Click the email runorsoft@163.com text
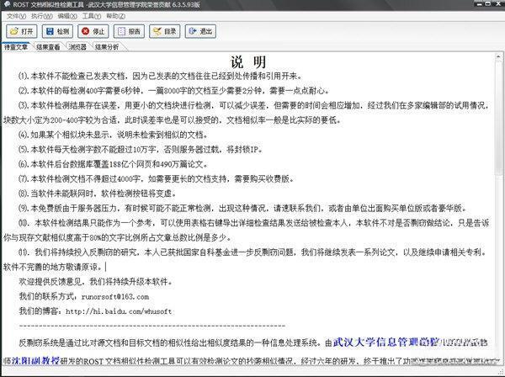This screenshot has width=505, height=377. coord(115,296)
